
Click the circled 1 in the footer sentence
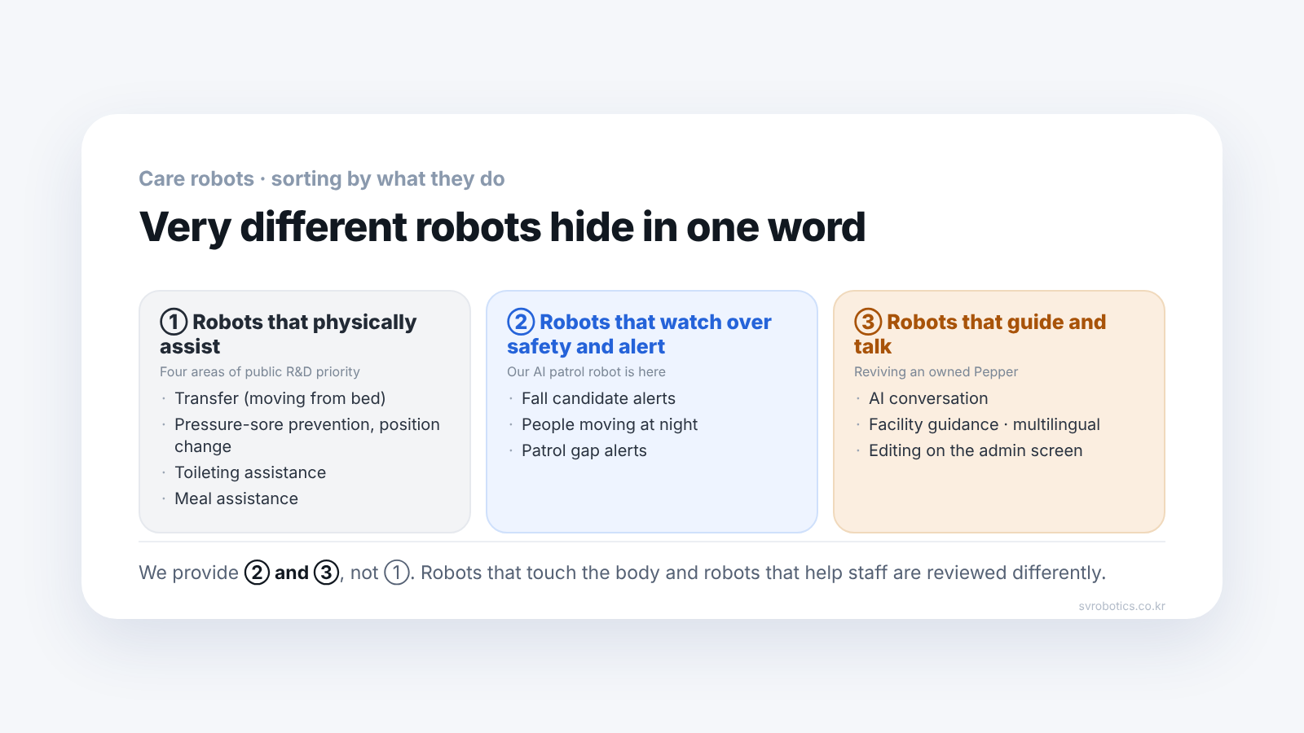397,573
